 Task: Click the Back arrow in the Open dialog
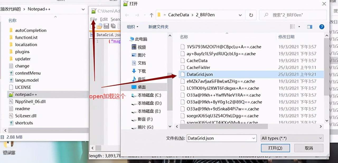[x=127, y=15]
